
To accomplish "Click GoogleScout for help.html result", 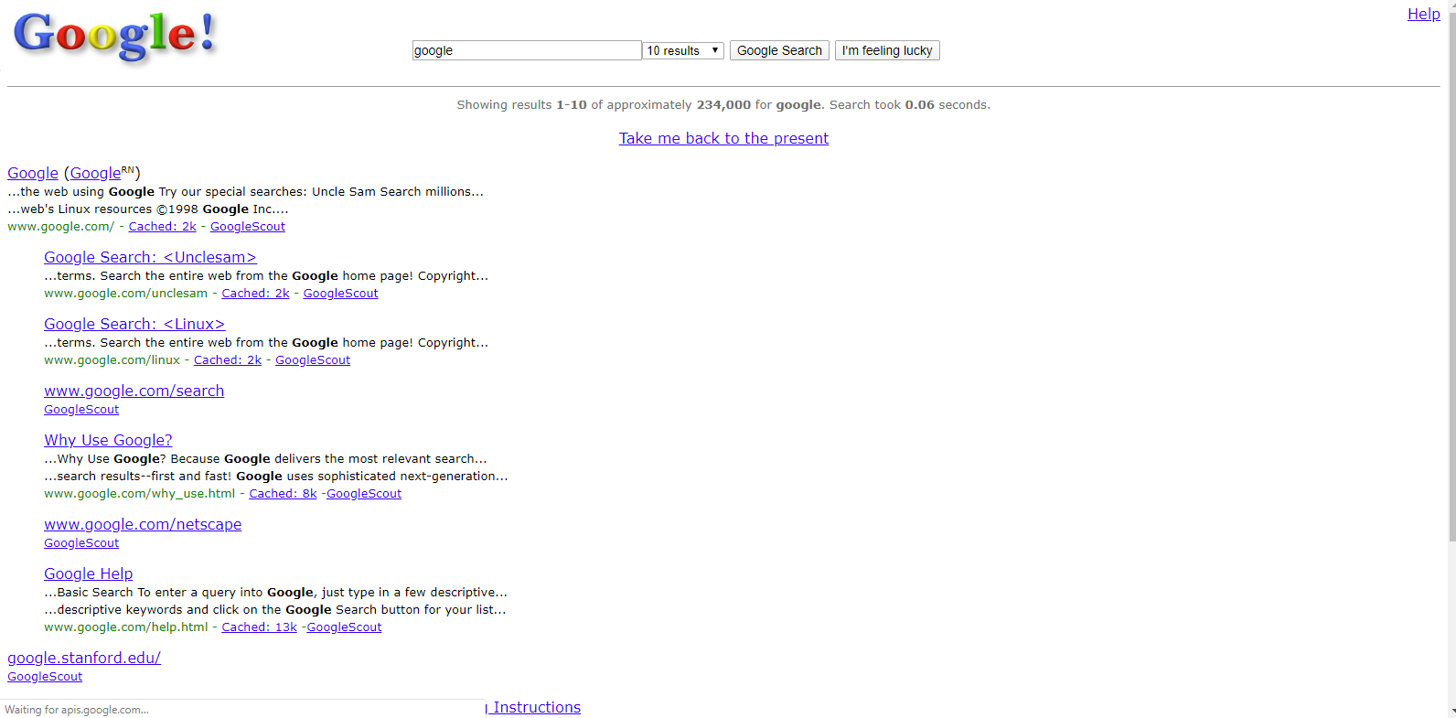I will (344, 627).
